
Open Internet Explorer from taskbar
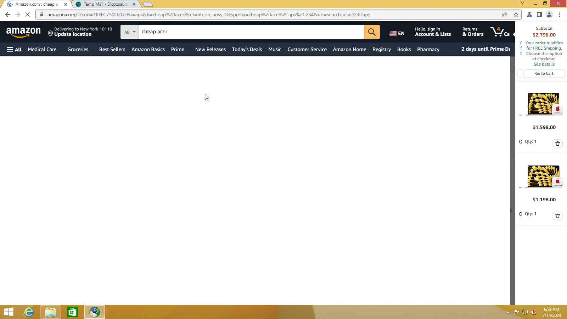click(x=29, y=312)
